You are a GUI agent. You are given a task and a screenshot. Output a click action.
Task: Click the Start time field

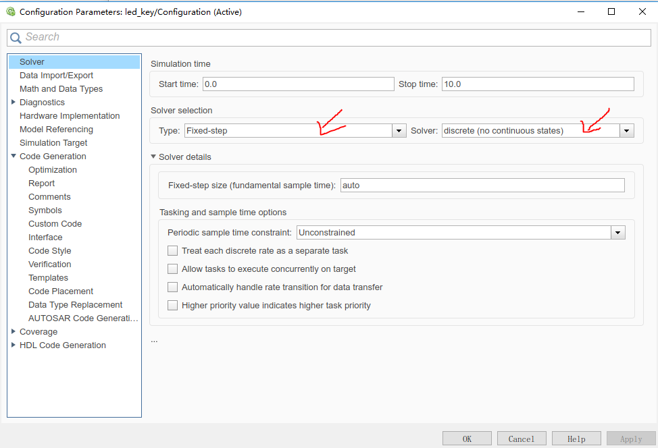pyautogui.click(x=299, y=84)
